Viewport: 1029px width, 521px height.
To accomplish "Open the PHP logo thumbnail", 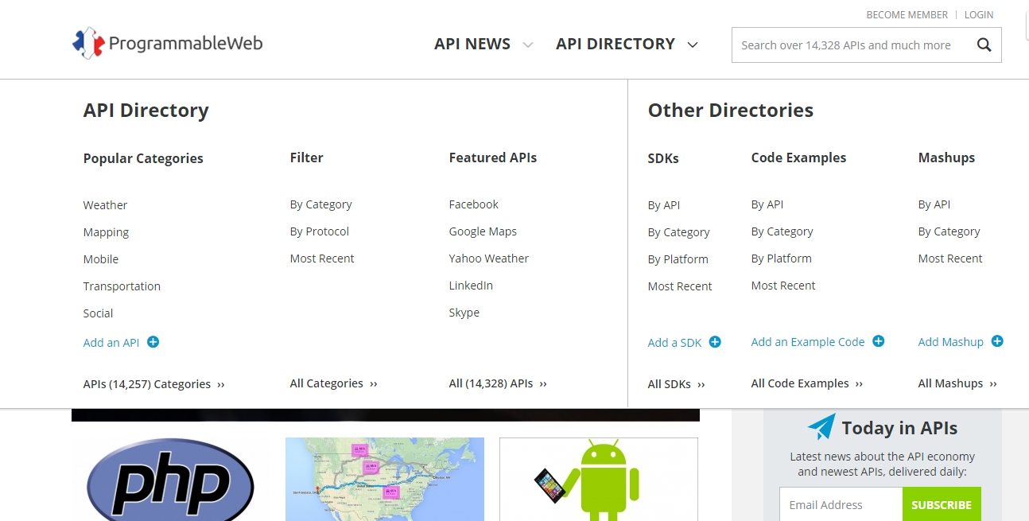I will pyautogui.click(x=170, y=480).
